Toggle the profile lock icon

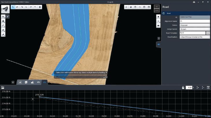[x=183, y=87]
